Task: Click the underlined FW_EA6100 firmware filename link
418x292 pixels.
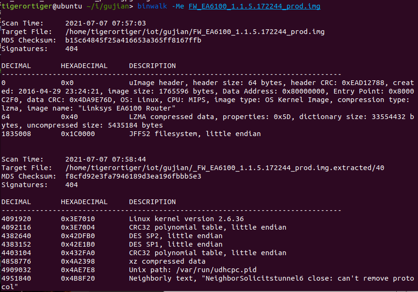Action: coord(254,6)
